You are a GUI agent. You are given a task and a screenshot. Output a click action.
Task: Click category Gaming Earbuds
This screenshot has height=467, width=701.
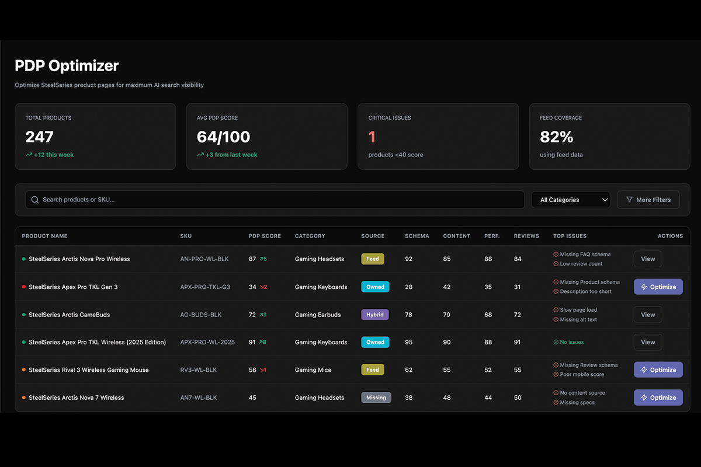click(318, 315)
